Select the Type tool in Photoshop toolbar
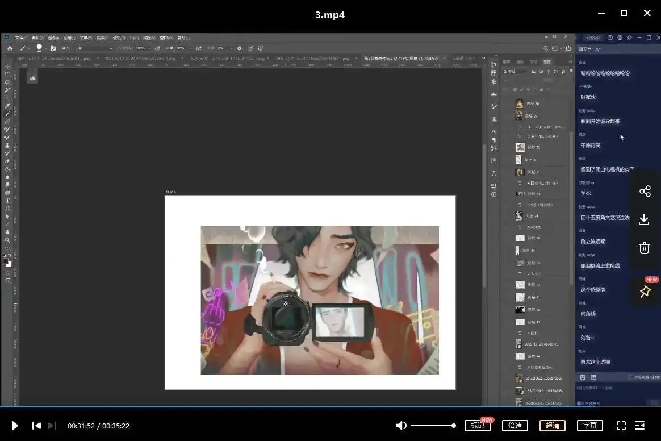The image size is (661, 441). 8,201
